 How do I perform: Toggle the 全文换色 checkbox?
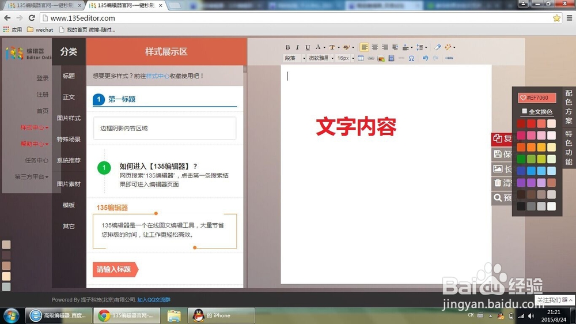(x=525, y=111)
